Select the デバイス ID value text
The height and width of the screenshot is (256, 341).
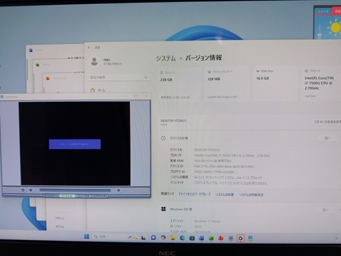coord(224,167)
